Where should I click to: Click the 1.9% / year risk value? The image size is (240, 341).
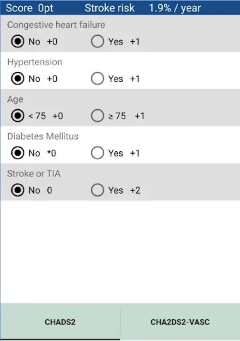point(175,8)
